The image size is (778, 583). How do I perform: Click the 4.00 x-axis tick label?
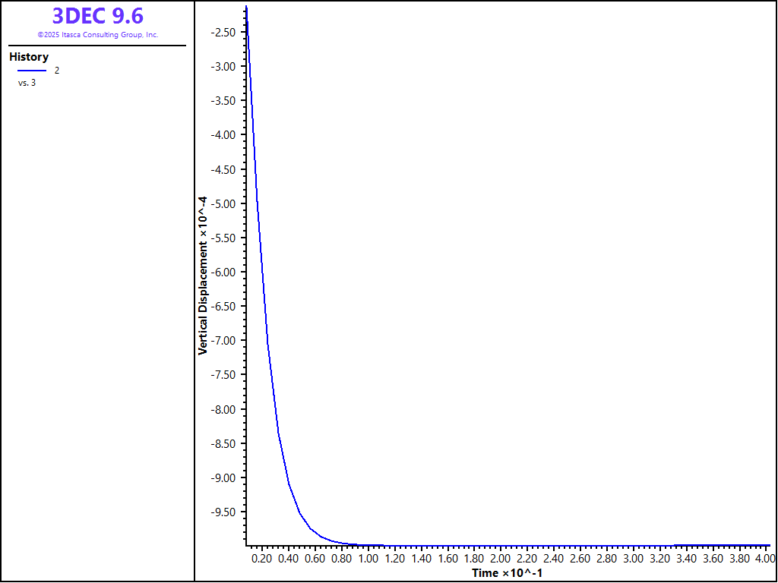coord(764,559)
